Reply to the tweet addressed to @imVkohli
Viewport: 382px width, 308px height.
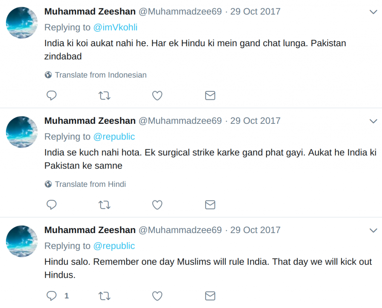tap(51, 95)
